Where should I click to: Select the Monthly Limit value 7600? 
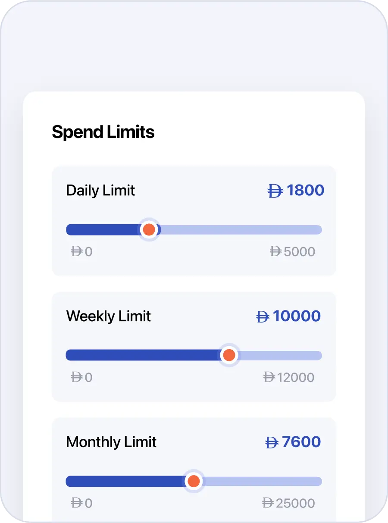click(x=301, y=442)
